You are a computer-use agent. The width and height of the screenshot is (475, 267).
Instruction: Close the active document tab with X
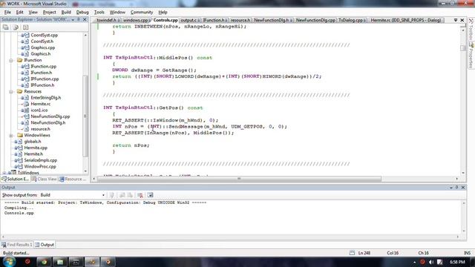tap(462, 20)
